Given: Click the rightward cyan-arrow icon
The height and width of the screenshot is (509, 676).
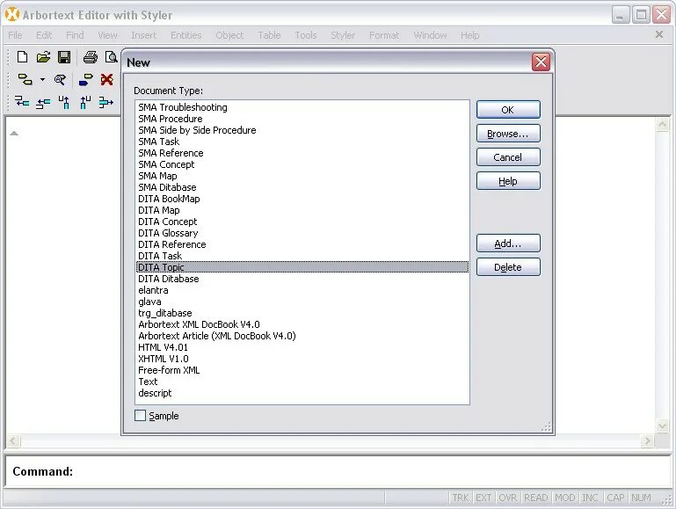Looking at the screenshot, I should point(106,102).
